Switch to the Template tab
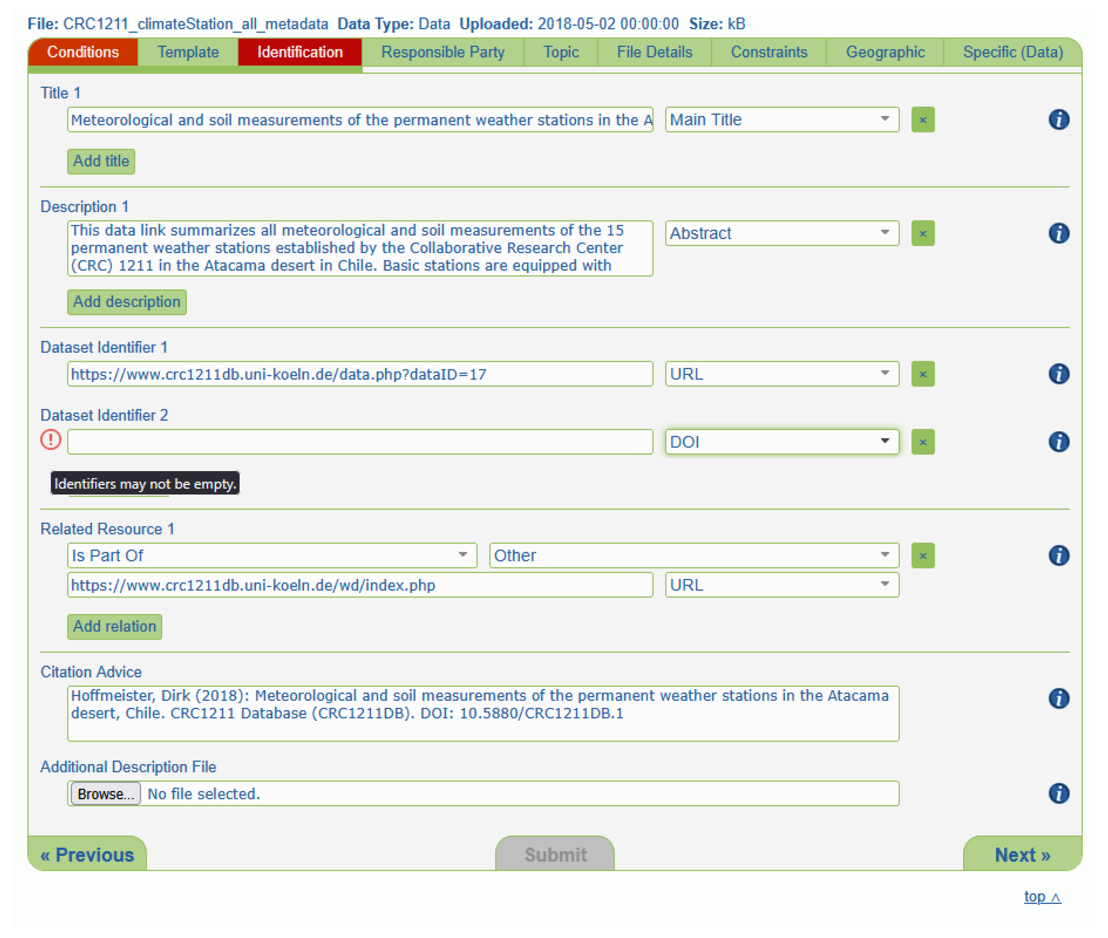 coord(188,52)
